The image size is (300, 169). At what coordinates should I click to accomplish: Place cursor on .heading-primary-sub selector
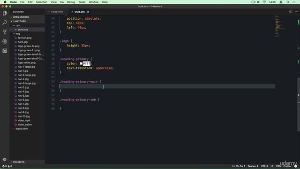coord(78,100)
